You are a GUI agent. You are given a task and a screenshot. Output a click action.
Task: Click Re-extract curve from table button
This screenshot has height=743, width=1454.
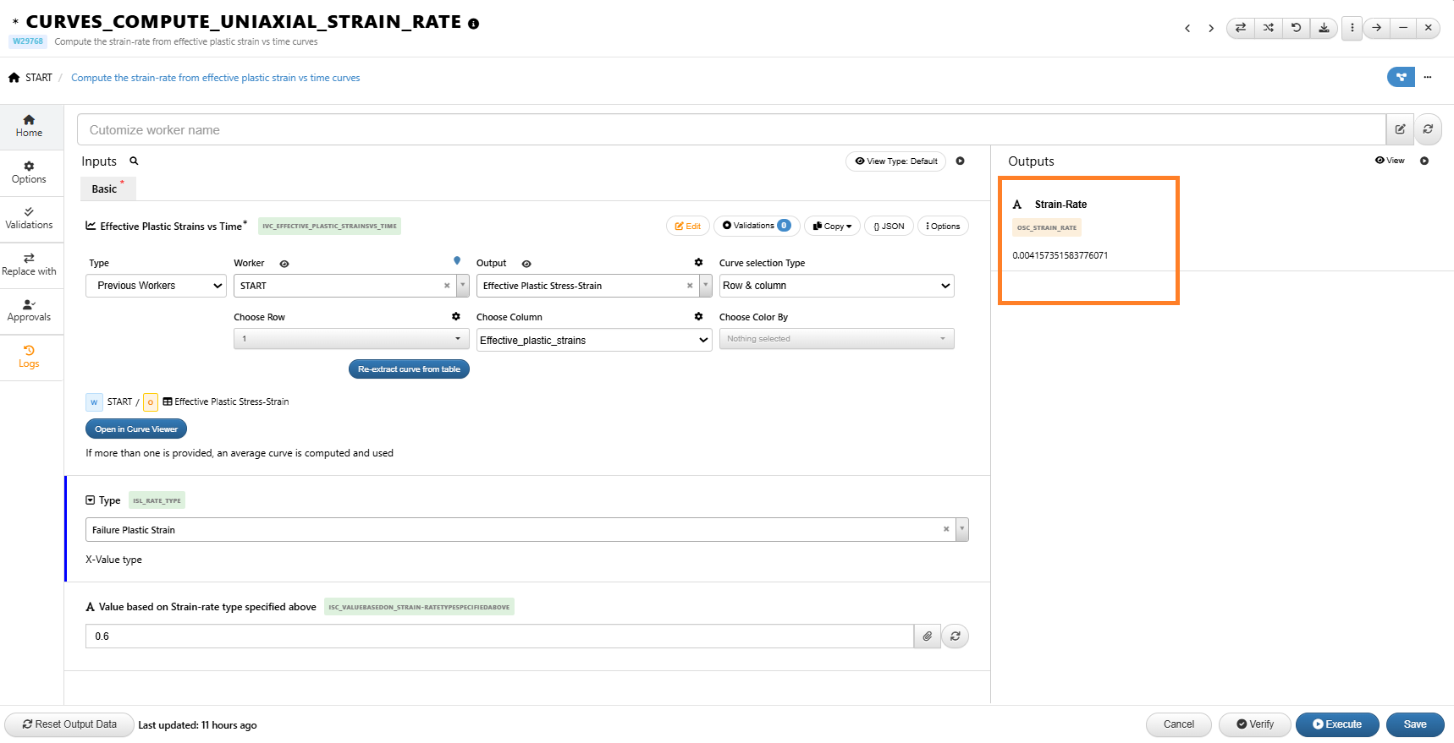click(409, 369)
